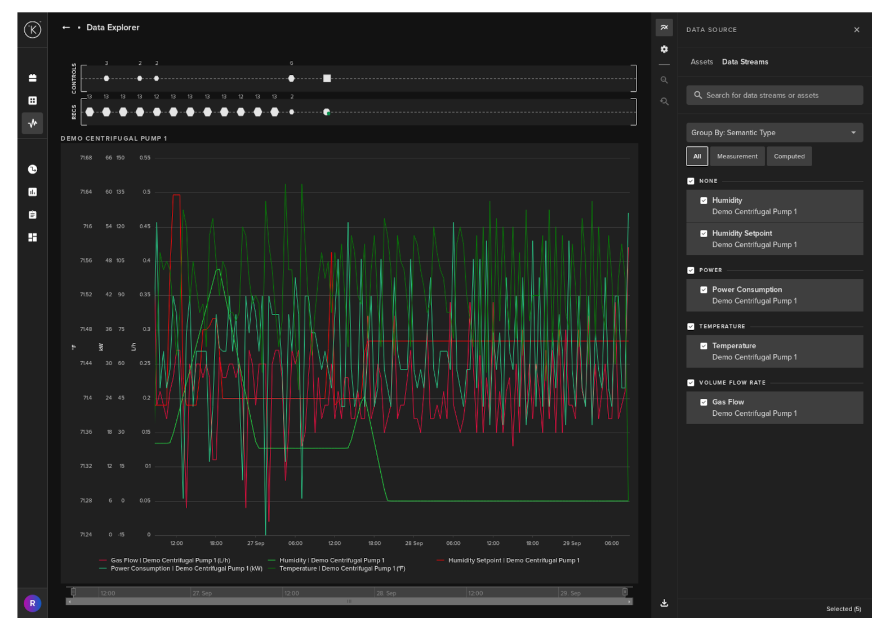Viewport: 890px width, 631px height.
Task: Click the user avatar R icon
Action: pyautogui.click(x=33, y=603)
